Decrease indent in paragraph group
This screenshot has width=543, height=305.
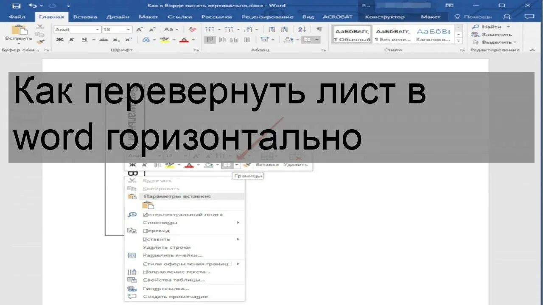(x=272, y=29)
